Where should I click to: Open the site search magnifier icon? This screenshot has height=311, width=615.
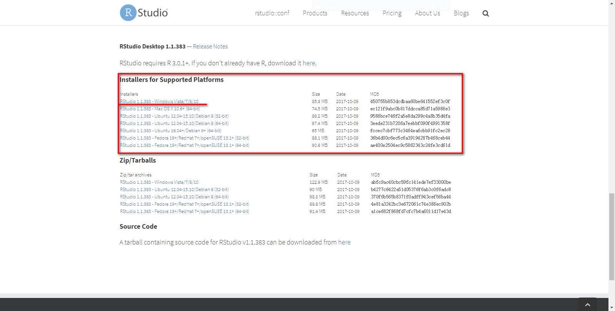pos(486,13)
